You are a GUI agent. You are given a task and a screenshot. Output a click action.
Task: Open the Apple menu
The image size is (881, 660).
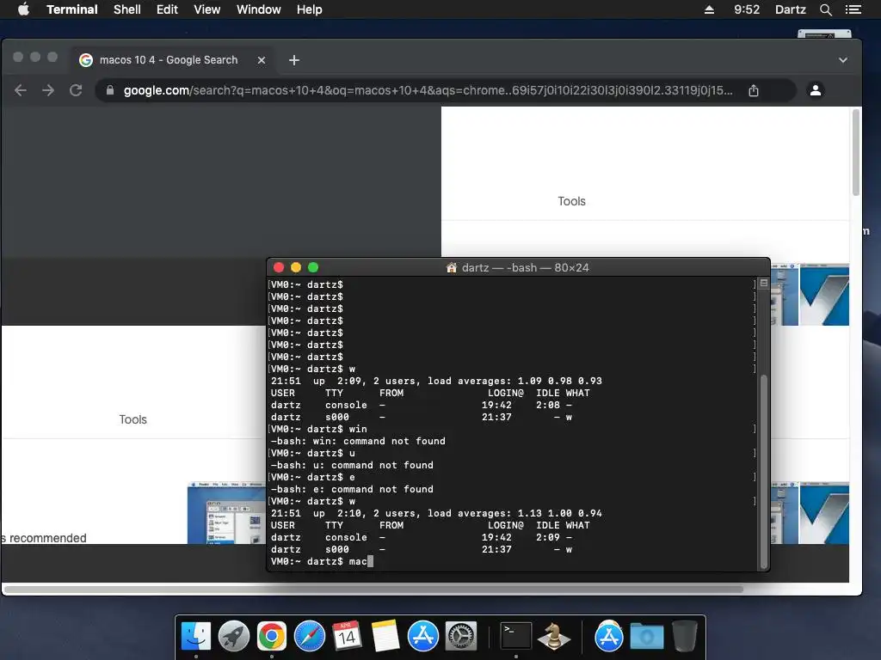pyautogui.click(x=23, y=9)
